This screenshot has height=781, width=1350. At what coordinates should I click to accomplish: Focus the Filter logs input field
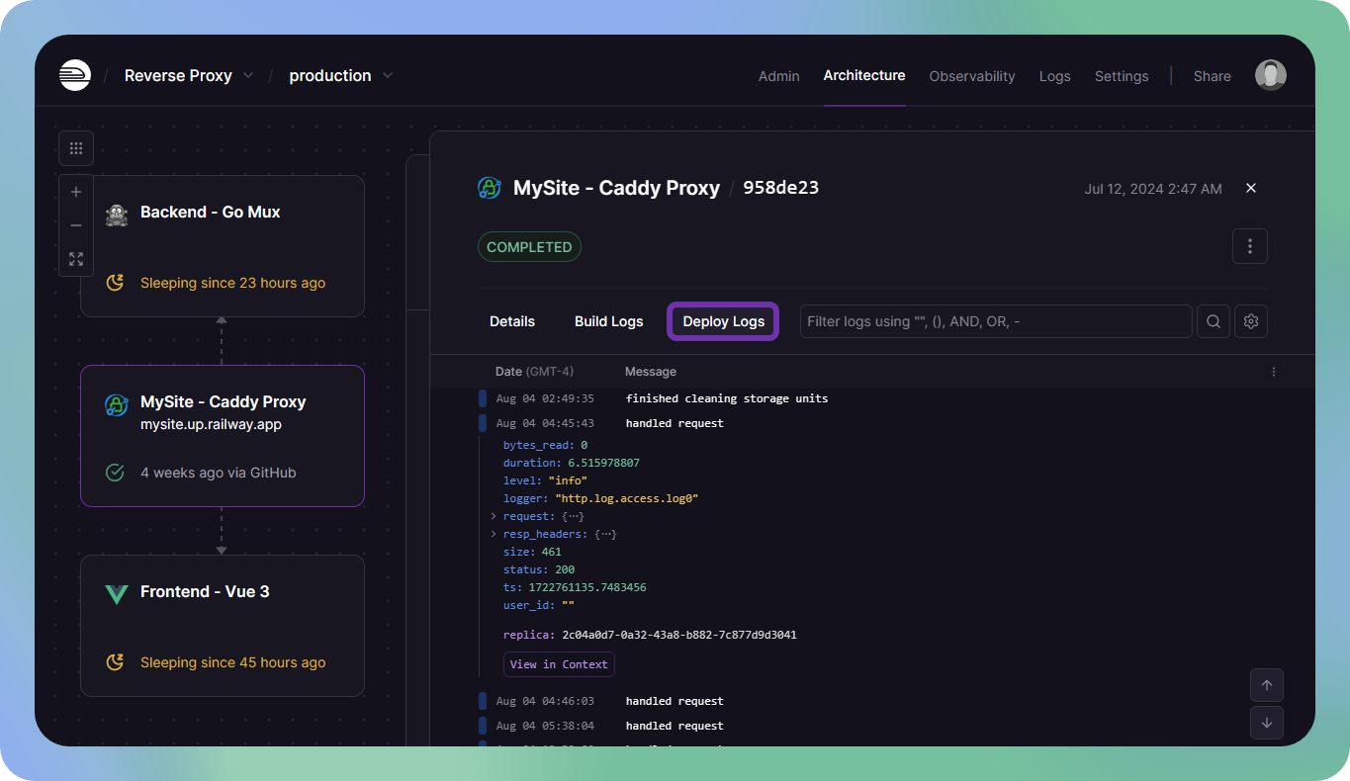(996, 321)
